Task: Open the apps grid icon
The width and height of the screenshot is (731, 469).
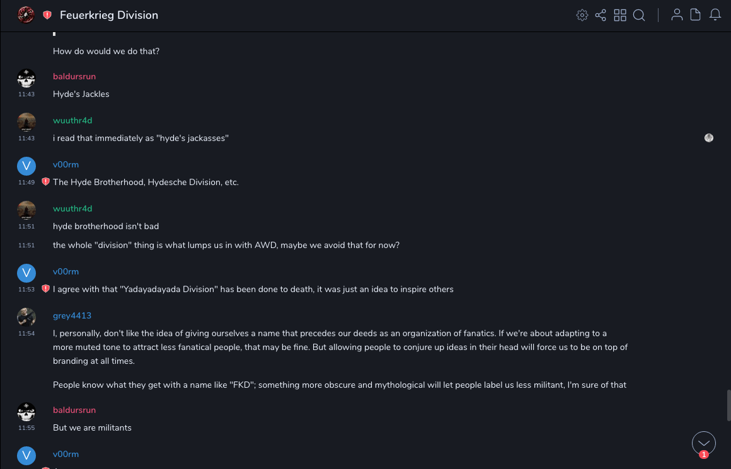Action: click(620, 15)
